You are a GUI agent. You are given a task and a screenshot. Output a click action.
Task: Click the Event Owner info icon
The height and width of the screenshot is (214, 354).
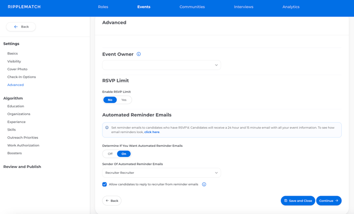point(138,54)
